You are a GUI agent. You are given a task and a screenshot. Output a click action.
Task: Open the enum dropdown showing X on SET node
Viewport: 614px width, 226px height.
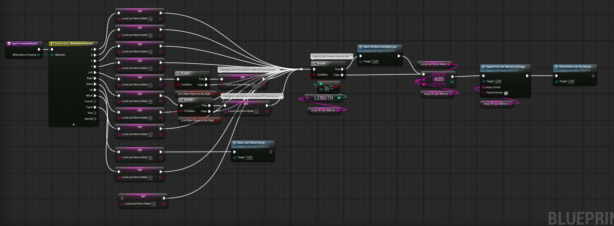150,52
